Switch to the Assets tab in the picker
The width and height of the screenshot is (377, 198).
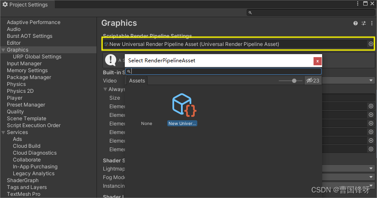[x=137, y=81]
